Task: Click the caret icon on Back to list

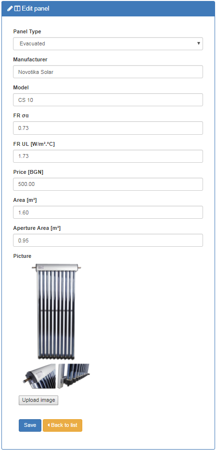Action: (49, 425)
